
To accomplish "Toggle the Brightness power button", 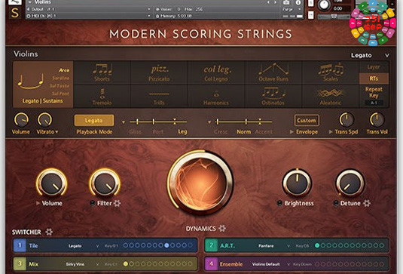I will click(x=279, y=203).
